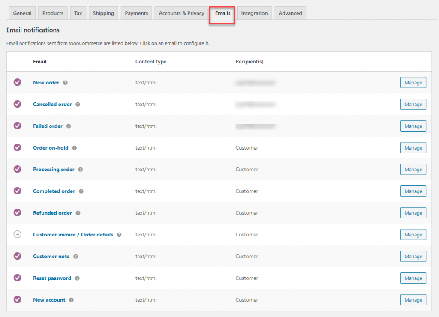439x317 pixels.
Task: Click enabled checkmark status for Refunded order
Action: [17, 212]
